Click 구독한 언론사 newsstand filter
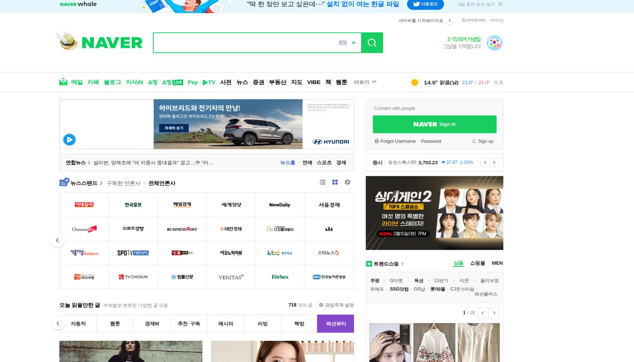Viewport: 634px width, 362px height. (123, 183)
